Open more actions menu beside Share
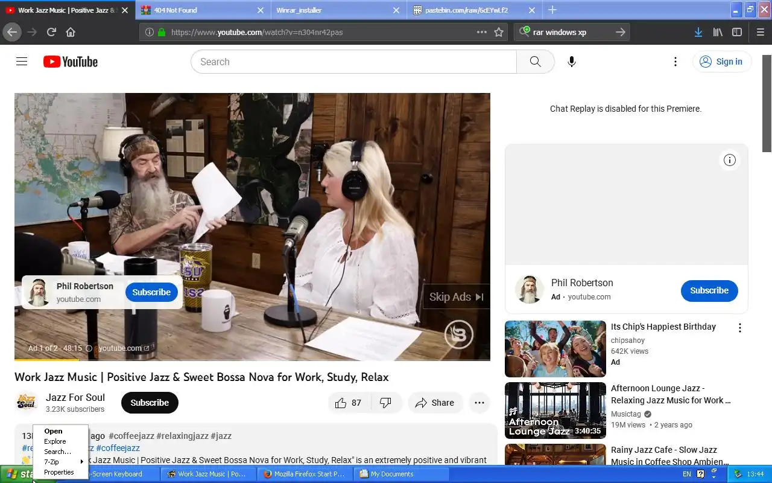 479,403
